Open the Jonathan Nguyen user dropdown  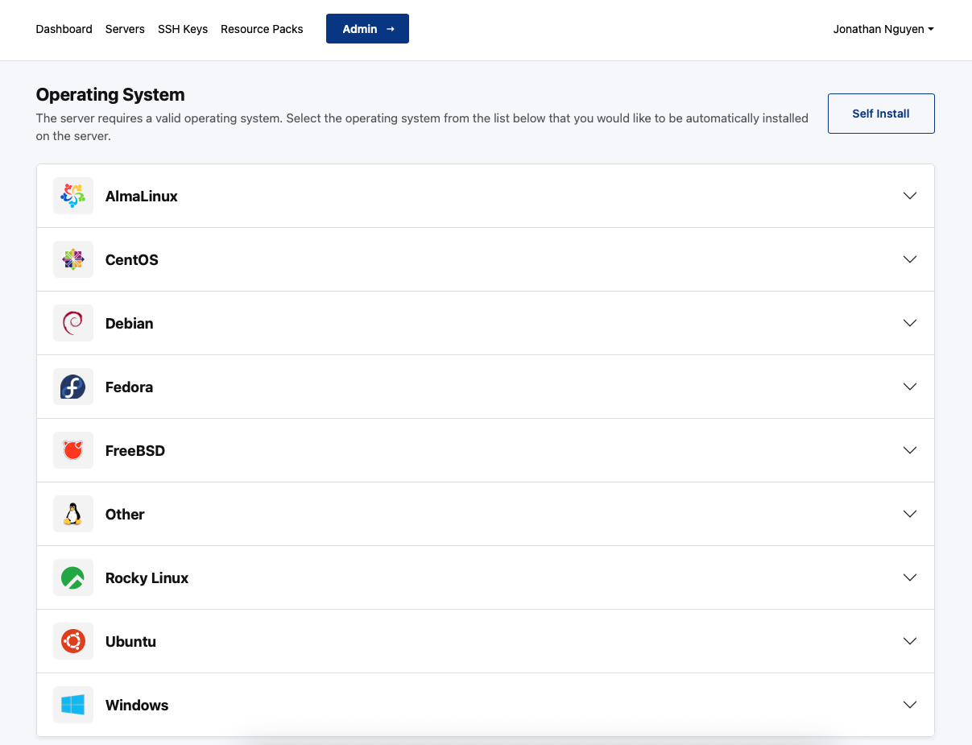(x=883, y=29)
